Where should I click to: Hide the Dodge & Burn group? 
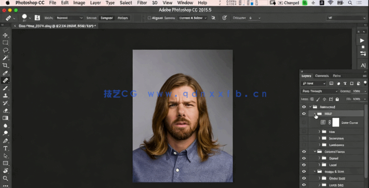[x=304, y=171]
